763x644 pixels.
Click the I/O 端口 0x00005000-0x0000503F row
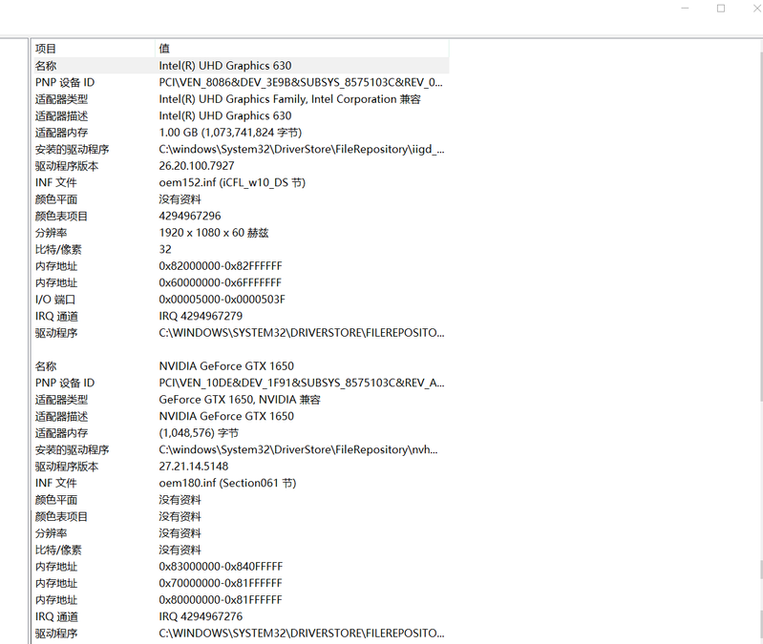222,300
